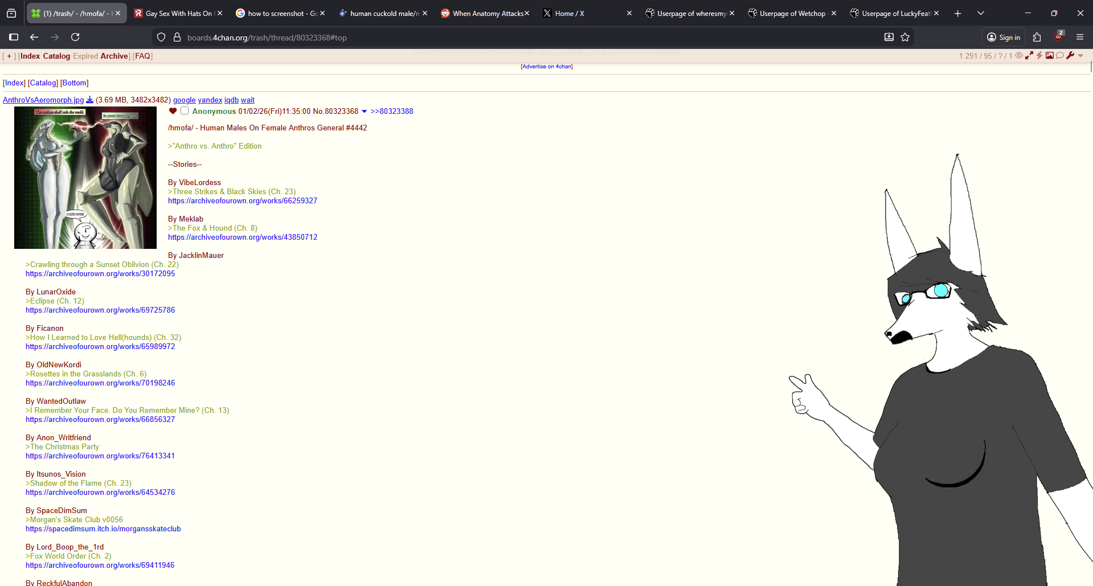
Task: Reverse-search image with the iqdb link
Action: pyautogui.click(x=231, y=100)
